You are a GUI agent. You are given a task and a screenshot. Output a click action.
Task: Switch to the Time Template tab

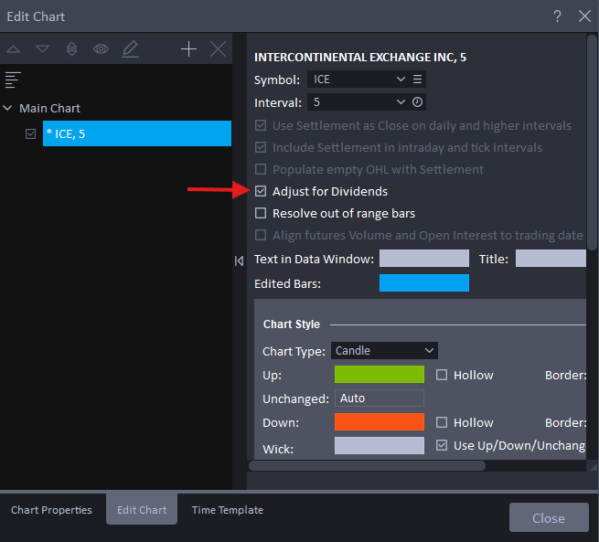(x=227, y=510)
